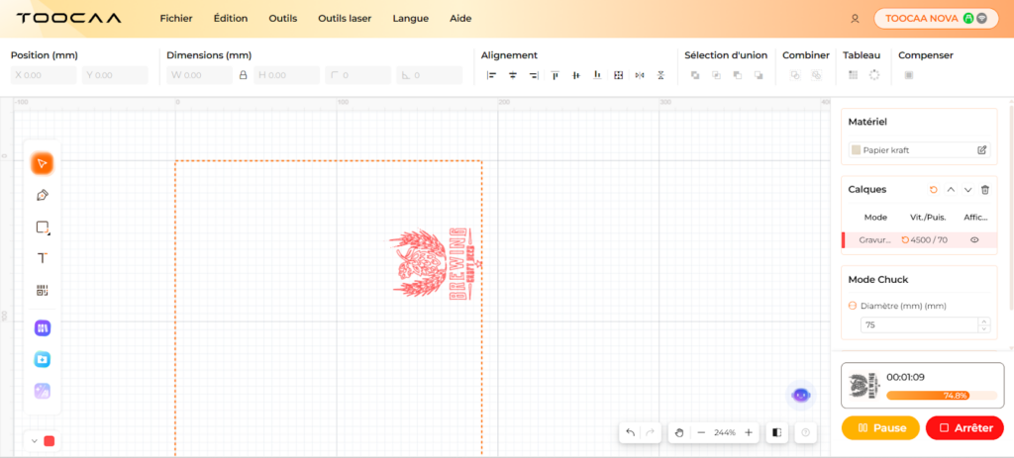The width and height of the screenshot is (1014, 458).
Task: Click the align right icon
Action: click(x=534, y=75)
